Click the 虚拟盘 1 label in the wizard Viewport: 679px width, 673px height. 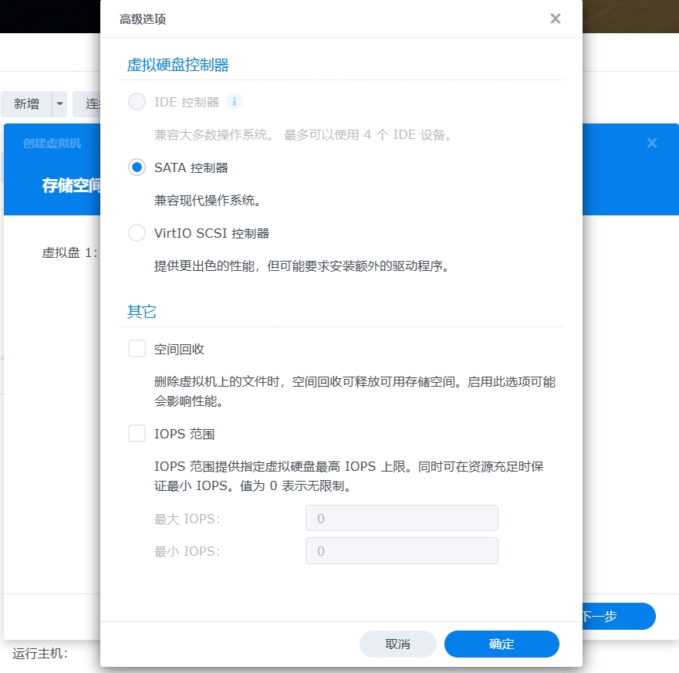(x=69, y=252)
